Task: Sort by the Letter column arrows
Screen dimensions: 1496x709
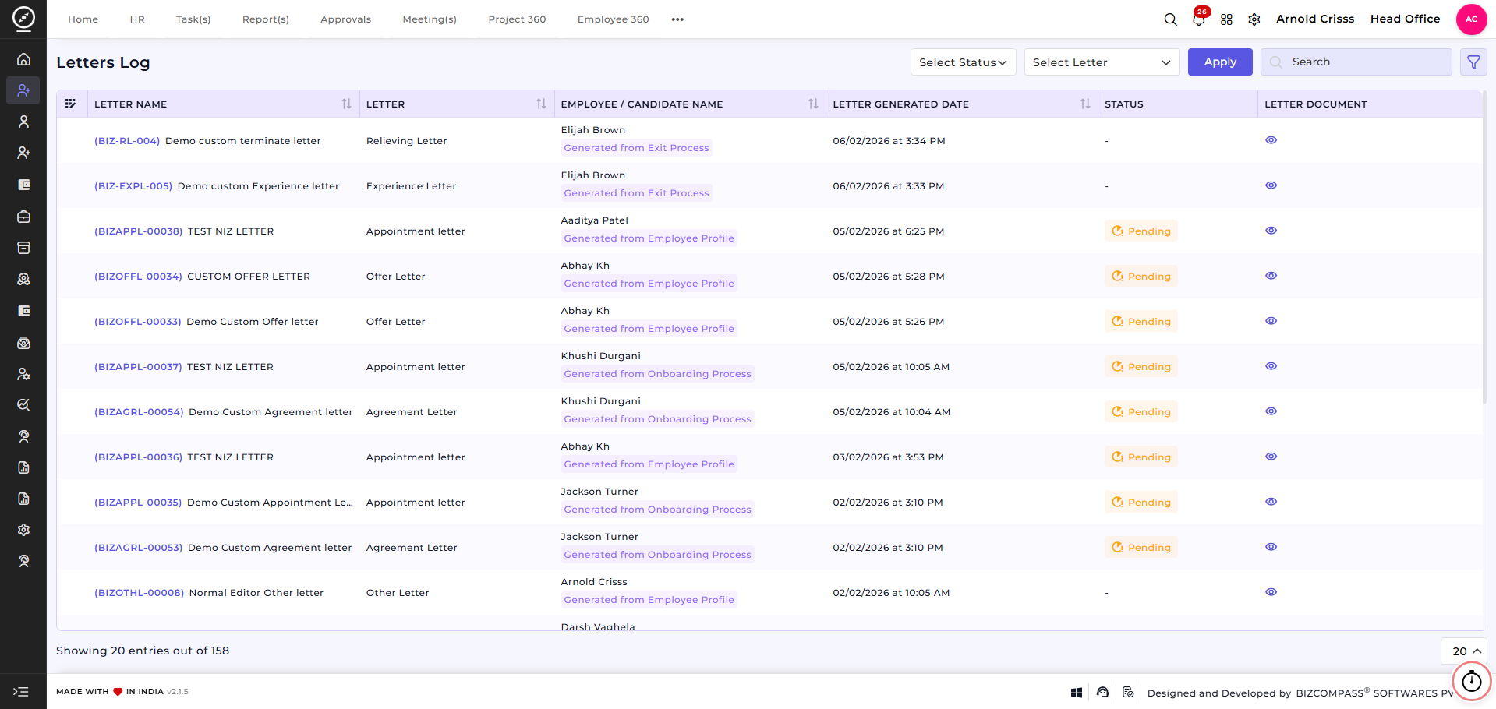Action: click(x=541, y=104)
